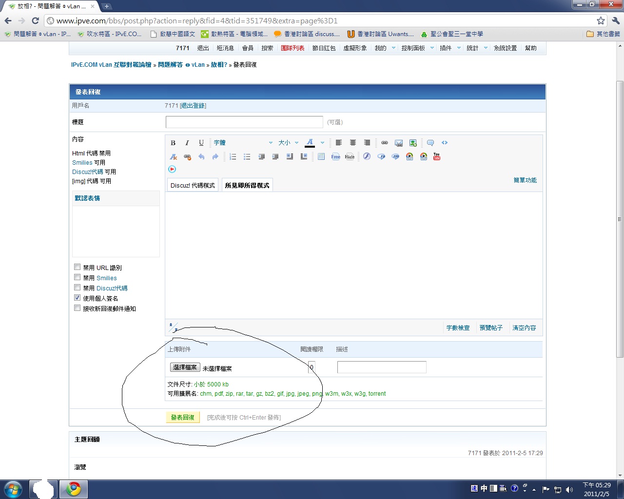Click the 清空內容 link
Viewport: 624px width, 499px height.
point(524,328)
